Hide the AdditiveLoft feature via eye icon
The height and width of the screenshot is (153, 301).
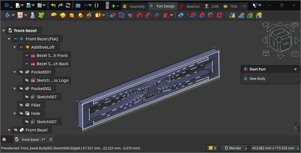tap(21, 47)
